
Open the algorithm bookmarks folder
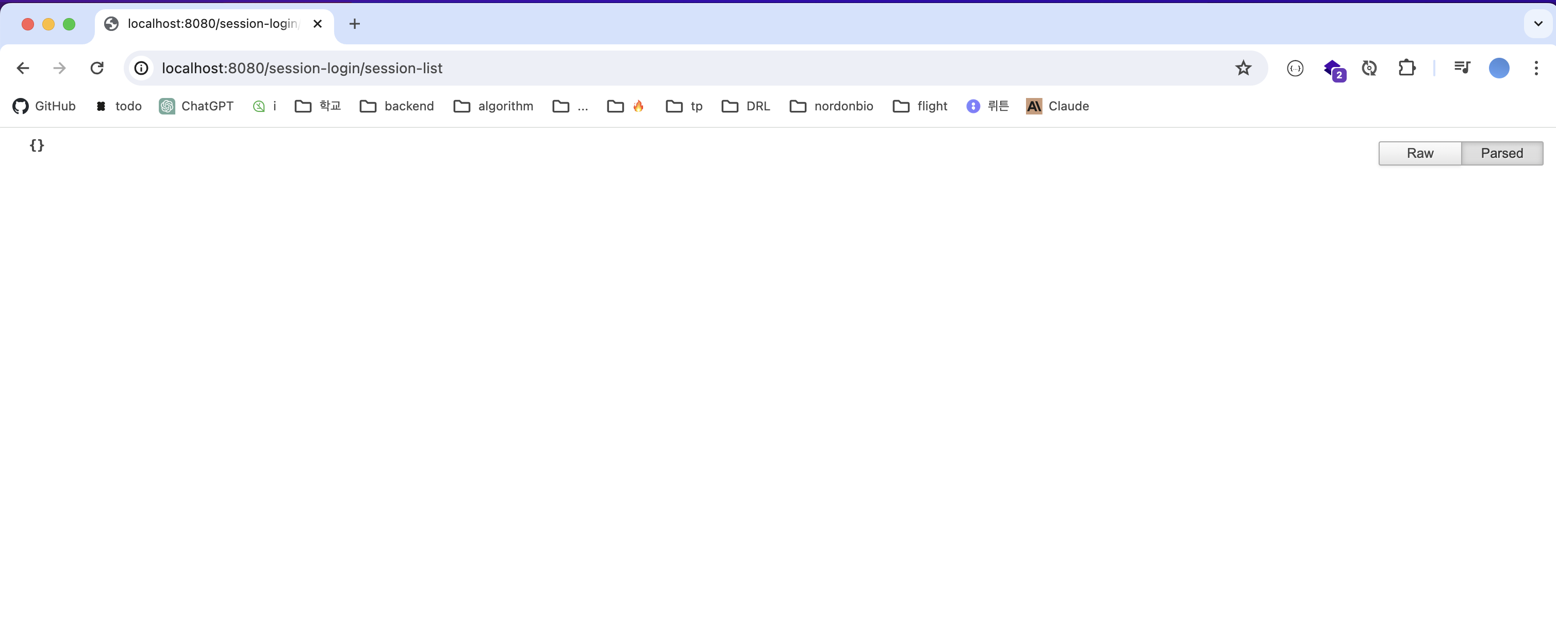coord(493,106)
